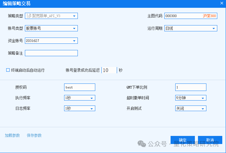Click the 取消 button

210,140
